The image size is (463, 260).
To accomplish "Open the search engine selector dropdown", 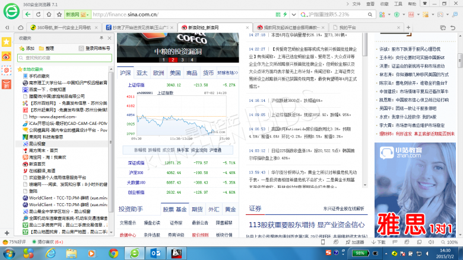I will click(303, 14).
